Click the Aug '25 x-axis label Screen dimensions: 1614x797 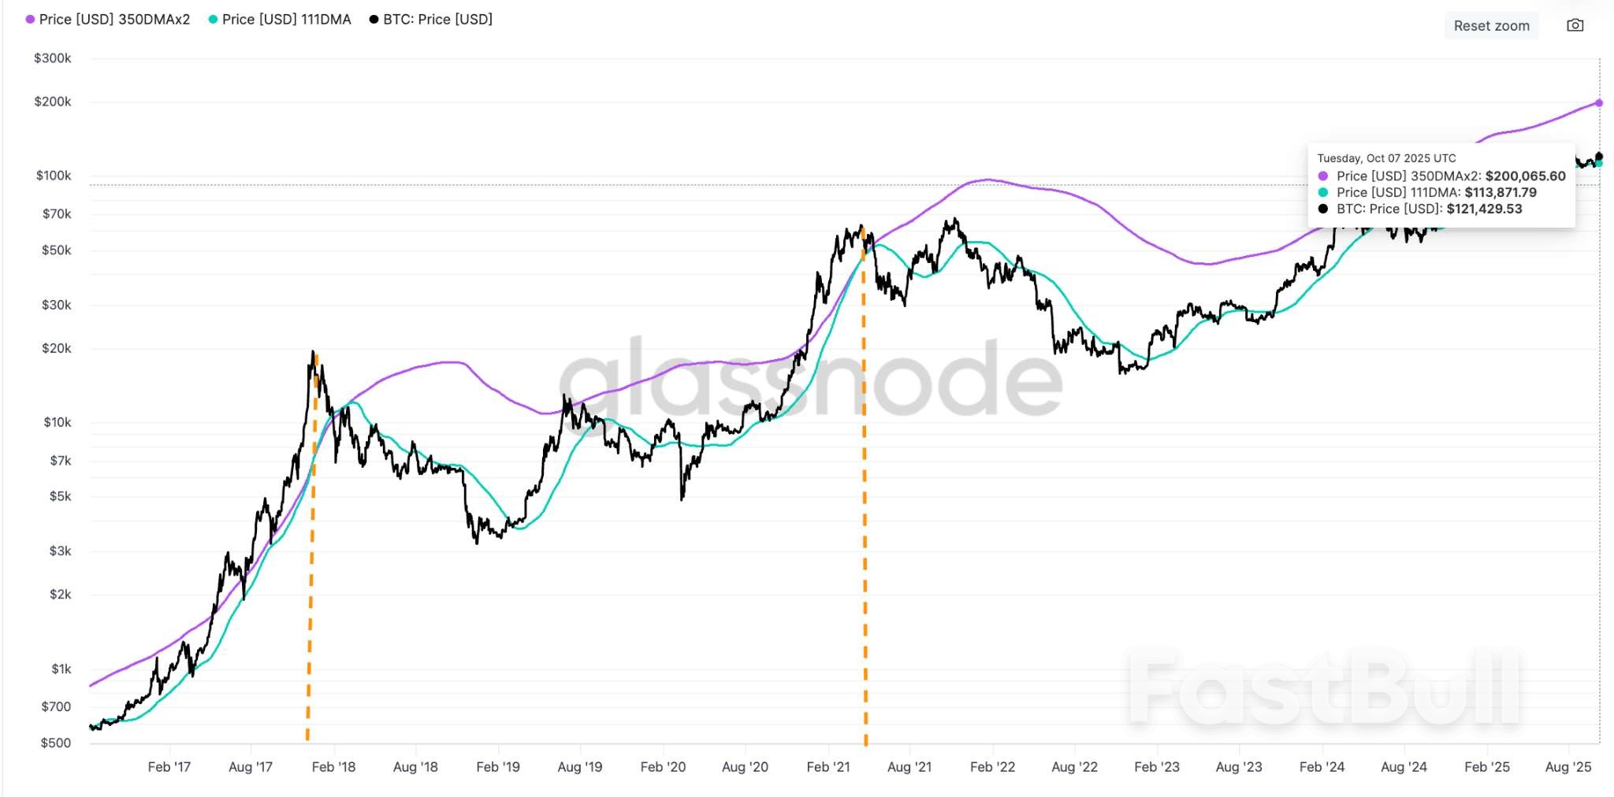(x=1568, y=767)
